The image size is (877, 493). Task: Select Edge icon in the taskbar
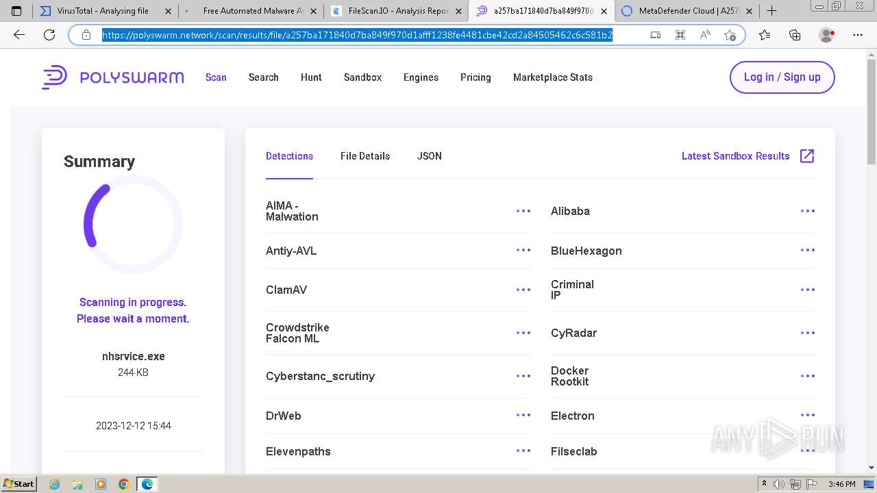(x=147, y=484)
